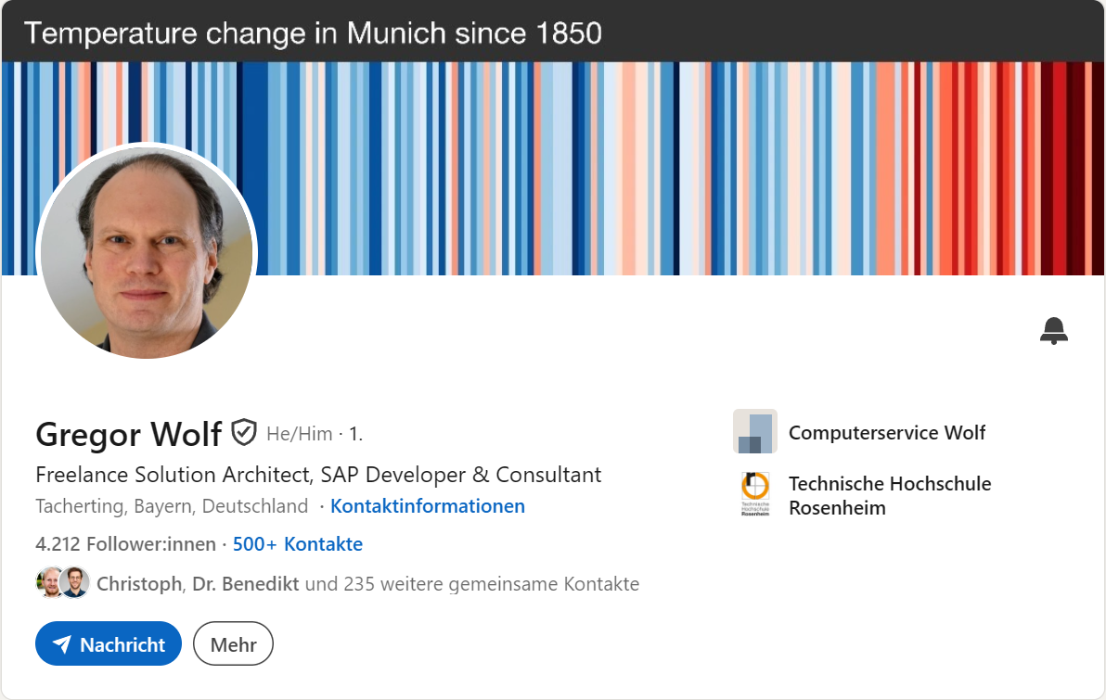View the 500+ Kontakte list
This screenshot has width=1106, height=700.
[297, 544]
